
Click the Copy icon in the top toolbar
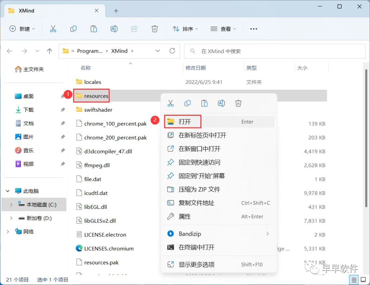click(73, 29)
